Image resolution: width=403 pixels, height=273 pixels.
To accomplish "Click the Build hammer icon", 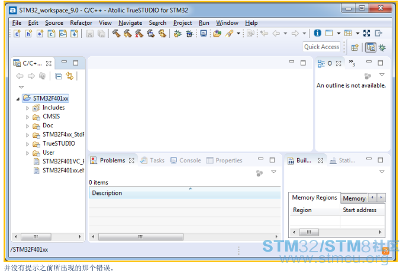I will point(116,33).
